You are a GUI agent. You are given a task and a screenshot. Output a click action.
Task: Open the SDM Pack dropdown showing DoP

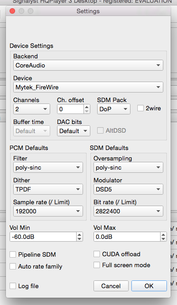point(114,109)
